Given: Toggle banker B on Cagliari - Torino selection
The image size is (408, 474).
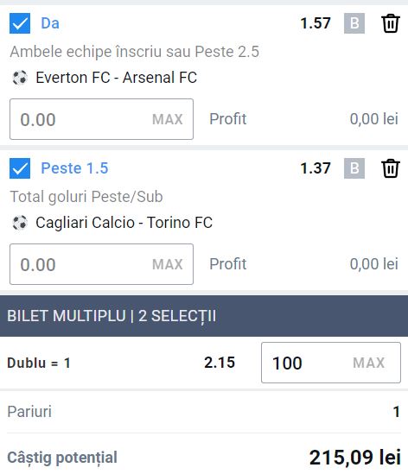Looking at the screenshot, I should (x=354, y=168).
